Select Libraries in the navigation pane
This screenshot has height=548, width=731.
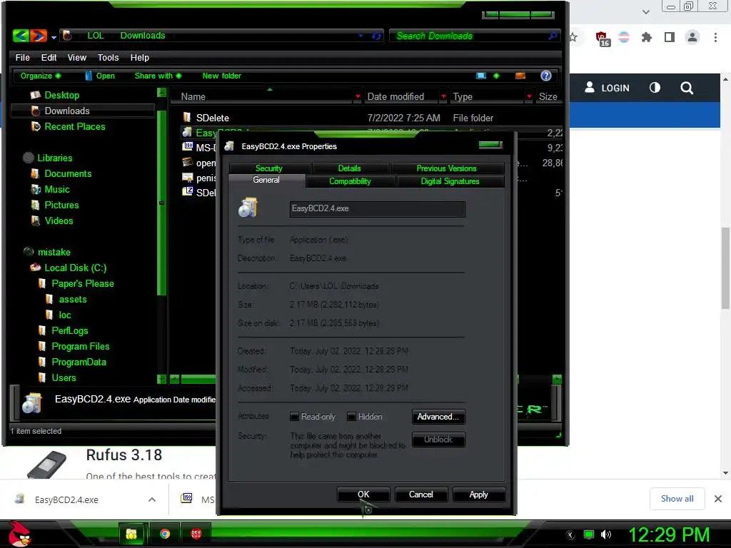(x=54, y=158)
